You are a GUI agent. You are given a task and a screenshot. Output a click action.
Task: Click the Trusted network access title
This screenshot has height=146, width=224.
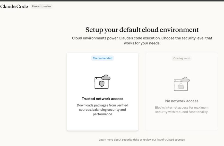click(x=102, y=99)
